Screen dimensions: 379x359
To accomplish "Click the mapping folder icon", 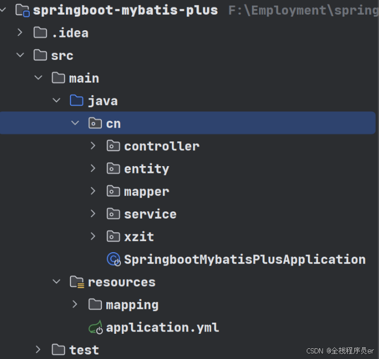I will tap(95, 304).
